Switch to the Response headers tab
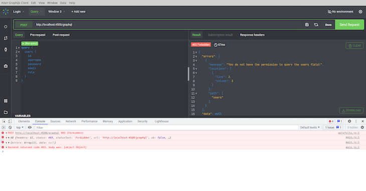The image size is (366, 191). point(252,35)
